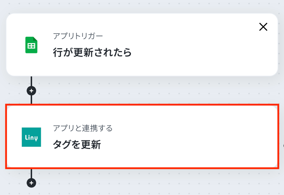This screenshot has width=284, height=195.
Task: Click connector line between first plus and Liny card
Action: tap(31, 100)
